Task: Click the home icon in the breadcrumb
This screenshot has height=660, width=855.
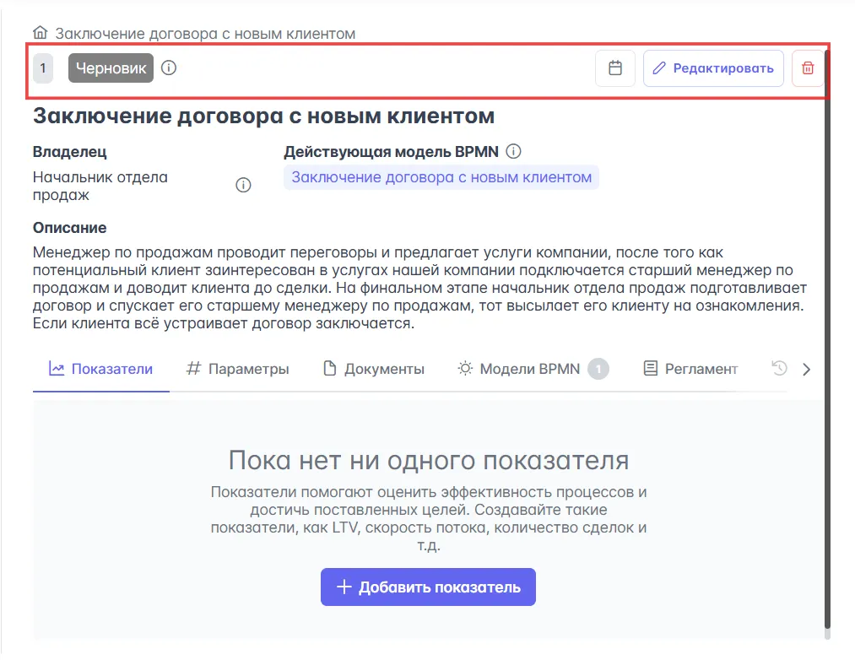Action: [x=40, y=34]
